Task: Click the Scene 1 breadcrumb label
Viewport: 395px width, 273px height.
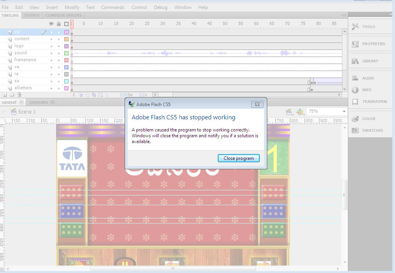Action: click(x=27, y=112)
